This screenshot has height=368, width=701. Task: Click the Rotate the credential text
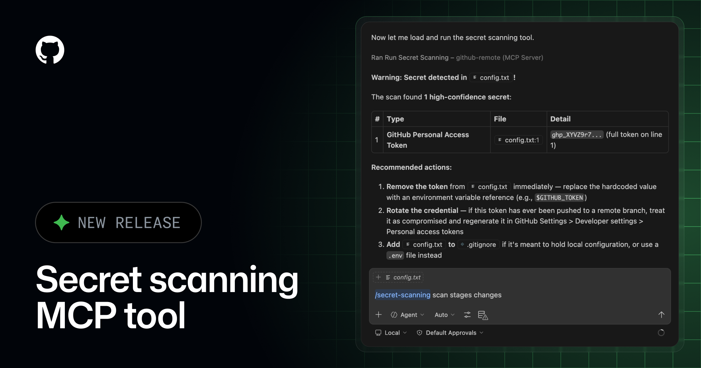click(x=422, y=211)
